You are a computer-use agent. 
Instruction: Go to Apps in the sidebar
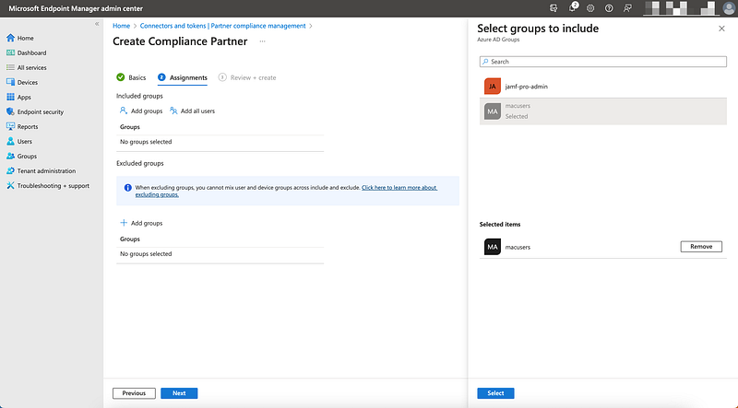[x=18, y=98]
